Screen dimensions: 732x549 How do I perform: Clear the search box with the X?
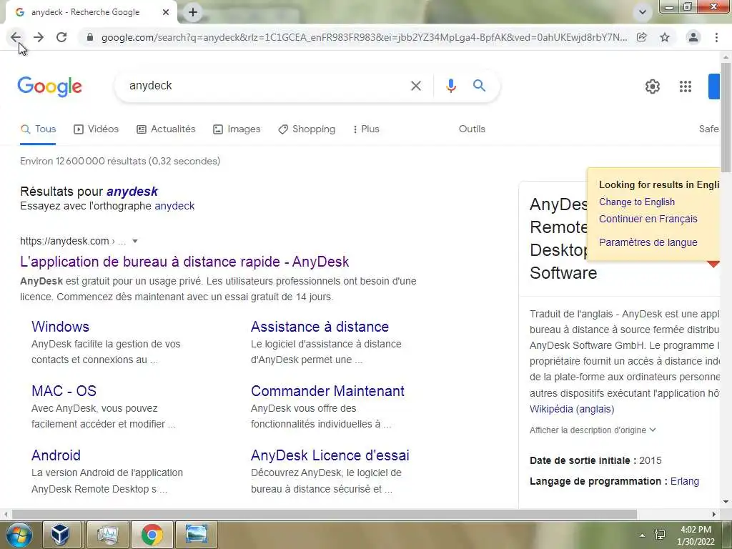pyautogui.click(x=416, y=86)
